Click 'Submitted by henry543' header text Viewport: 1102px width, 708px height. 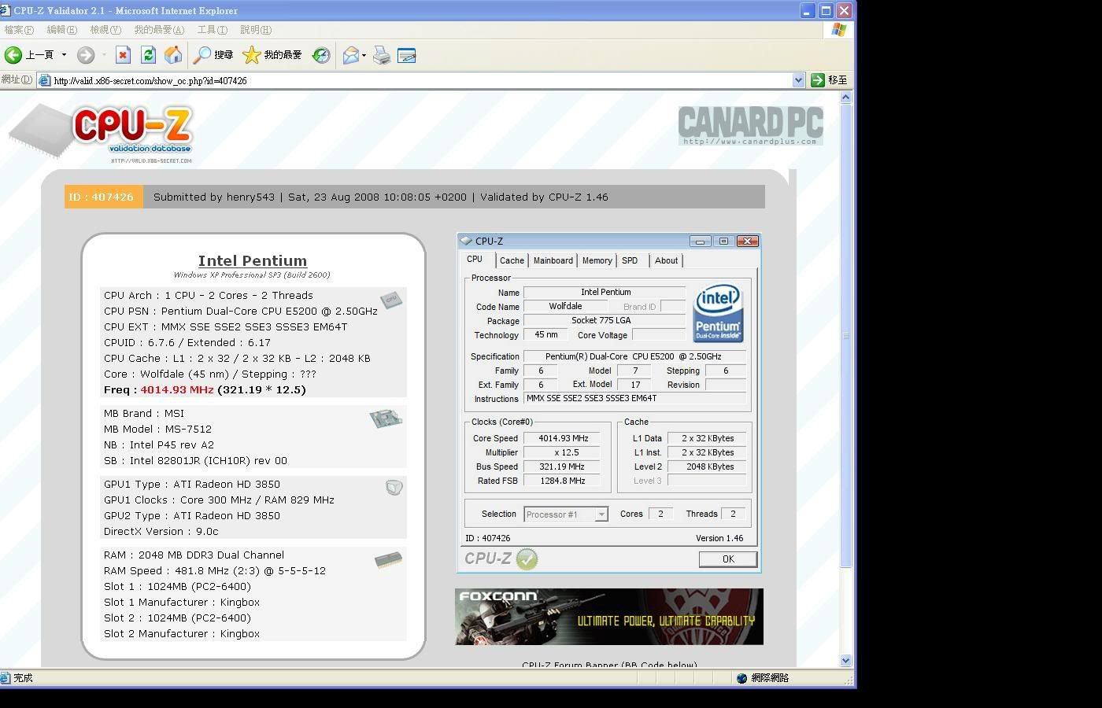pos(214,197)
